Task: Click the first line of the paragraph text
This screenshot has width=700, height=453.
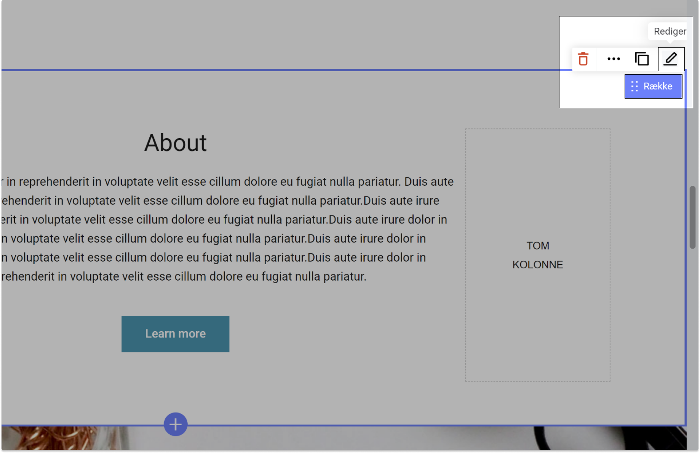Action: (229, 182)
